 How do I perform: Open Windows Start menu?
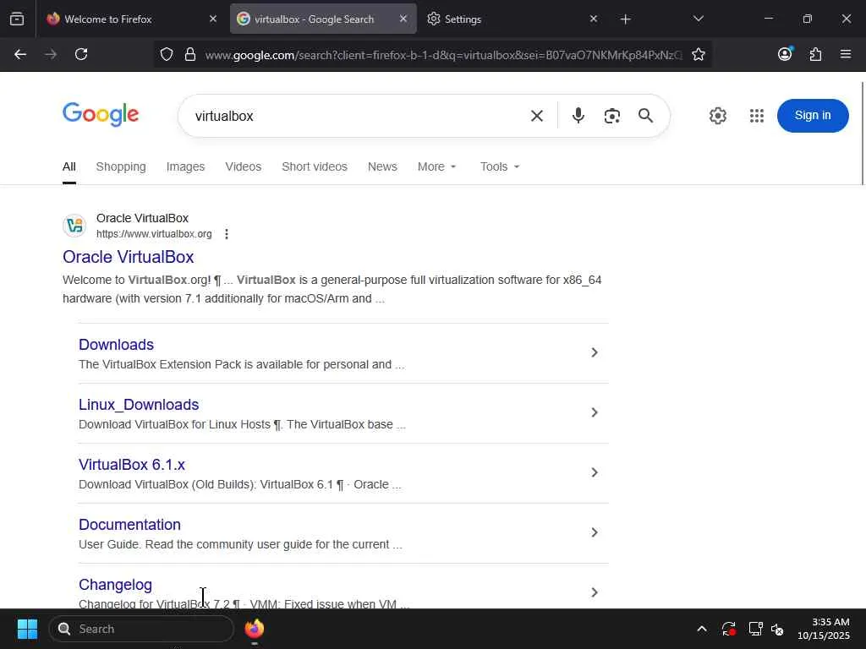pyautogui.click(x=27, y=629)
